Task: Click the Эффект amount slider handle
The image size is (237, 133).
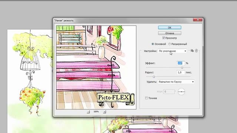Action: (x=182, y=68)
